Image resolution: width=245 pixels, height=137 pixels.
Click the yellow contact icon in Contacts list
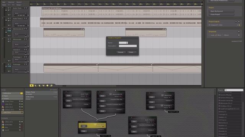coord(3,127)
